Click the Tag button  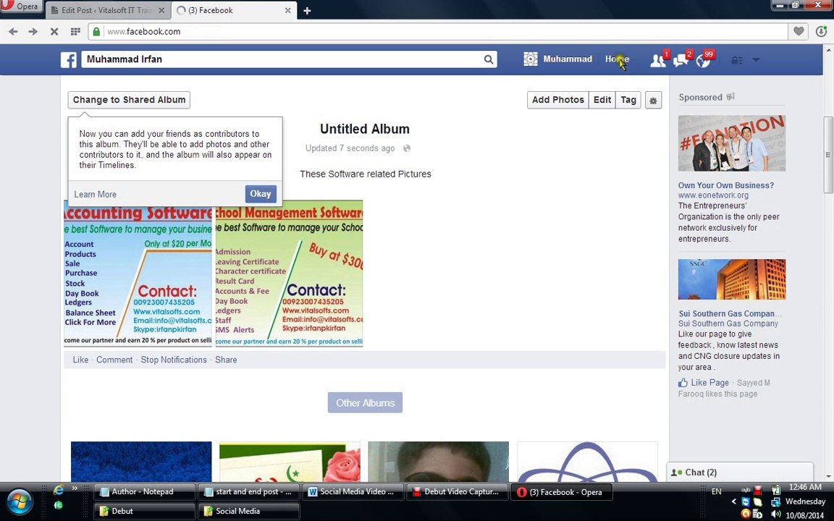coord(628,100)
